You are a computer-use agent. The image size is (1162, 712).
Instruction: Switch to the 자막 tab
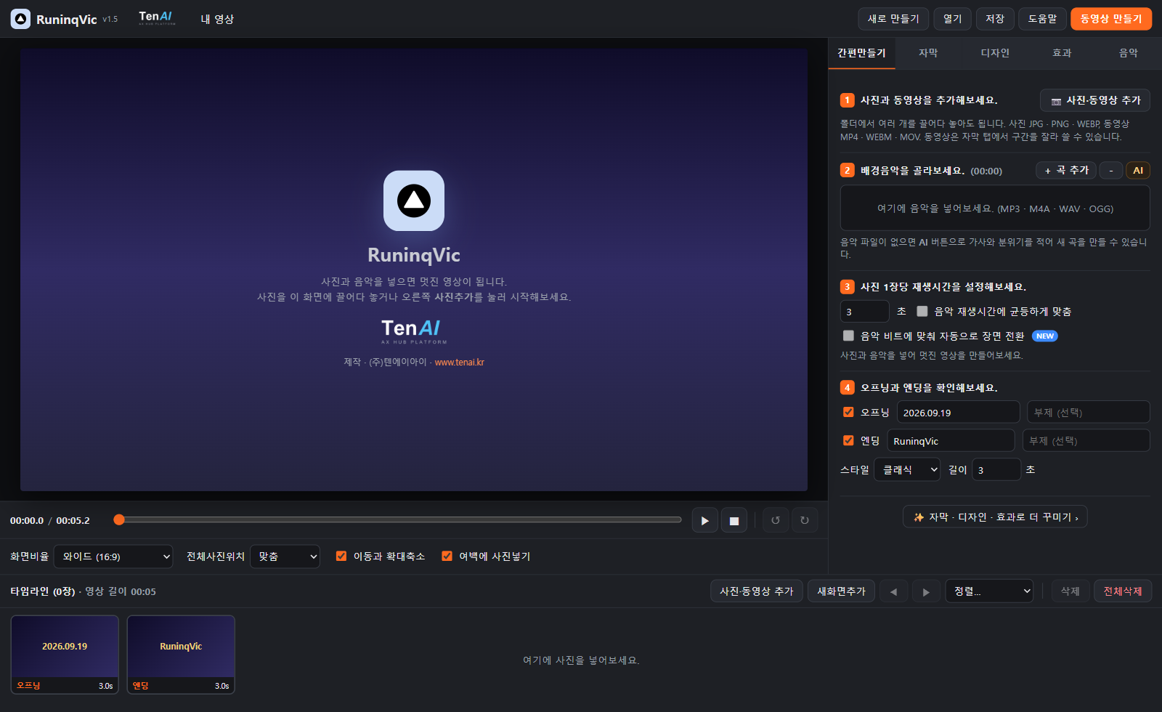pyautogui.click(x=928, y=53)
